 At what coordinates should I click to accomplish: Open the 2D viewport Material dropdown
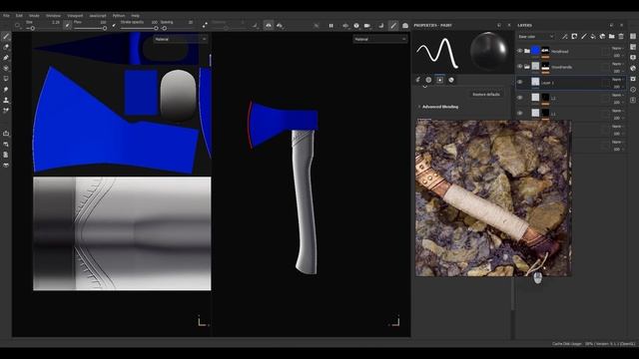(181, 39)
